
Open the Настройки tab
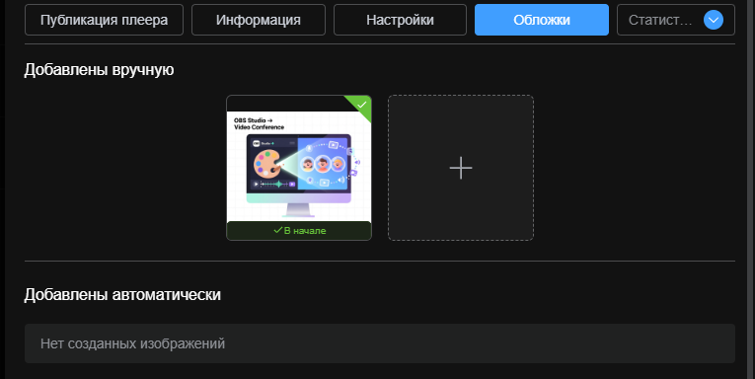[400, 20]
